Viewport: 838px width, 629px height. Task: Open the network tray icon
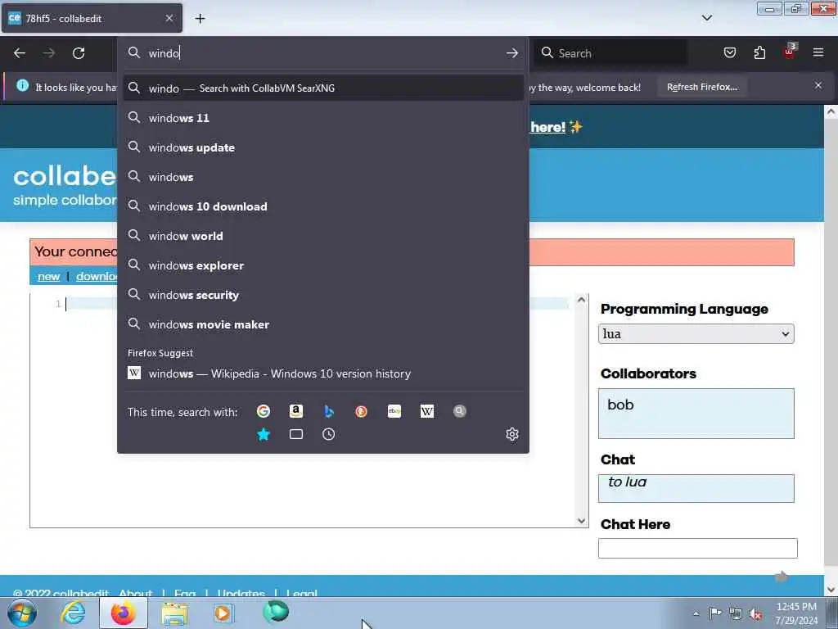[x=736, y=613]
